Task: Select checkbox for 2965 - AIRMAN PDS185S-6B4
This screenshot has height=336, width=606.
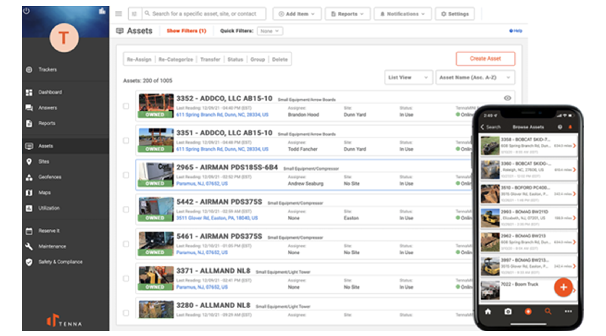Action: [126, 175]
